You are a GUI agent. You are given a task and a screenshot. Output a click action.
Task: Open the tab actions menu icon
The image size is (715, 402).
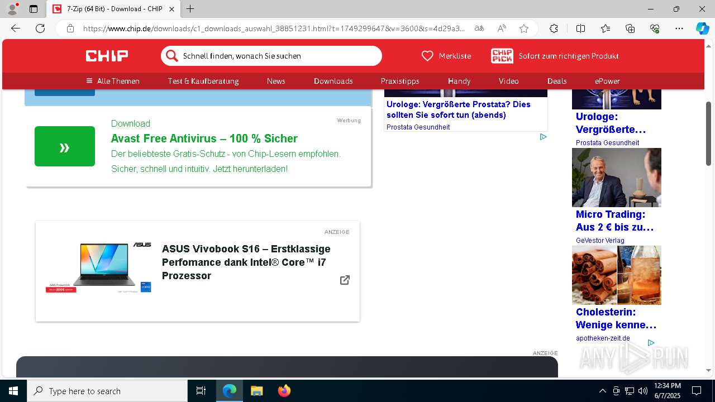click(x=34, y=9)
